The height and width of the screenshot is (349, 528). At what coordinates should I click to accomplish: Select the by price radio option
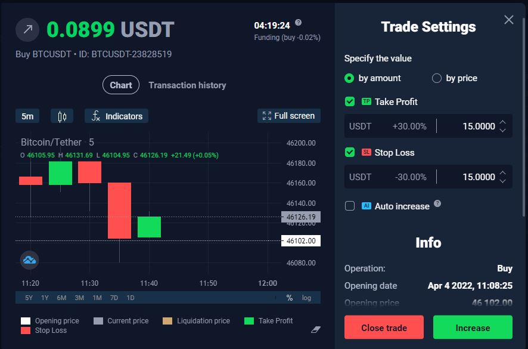click(x=437, y=78)
